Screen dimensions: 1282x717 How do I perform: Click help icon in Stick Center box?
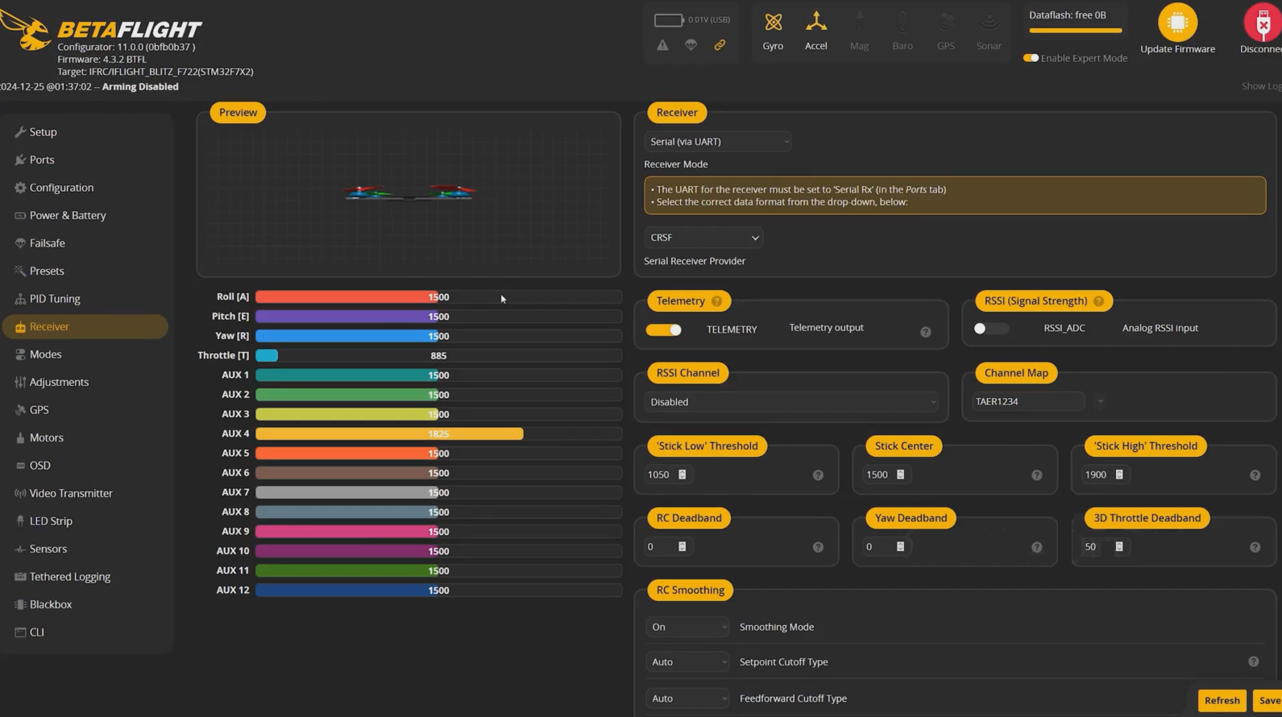[x=1036, y=475]
